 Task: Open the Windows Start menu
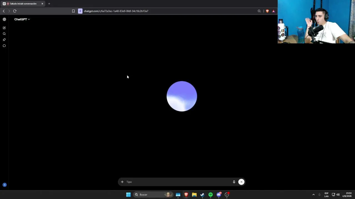[128, 195]
